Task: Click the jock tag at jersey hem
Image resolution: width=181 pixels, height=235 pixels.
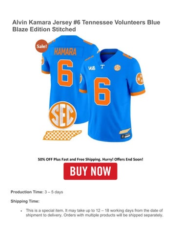Action: coord(126,136)
